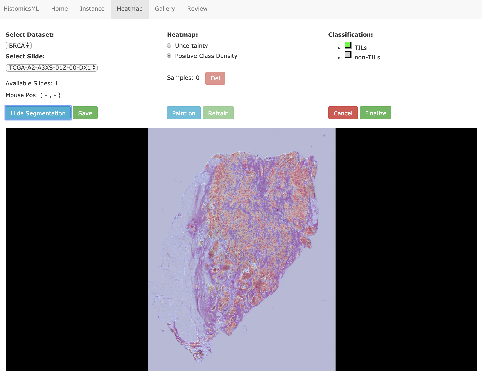Screen dimensions: 482x377
Task: Select the Uncertainty heatmap radio button
Action: point(169,46)
